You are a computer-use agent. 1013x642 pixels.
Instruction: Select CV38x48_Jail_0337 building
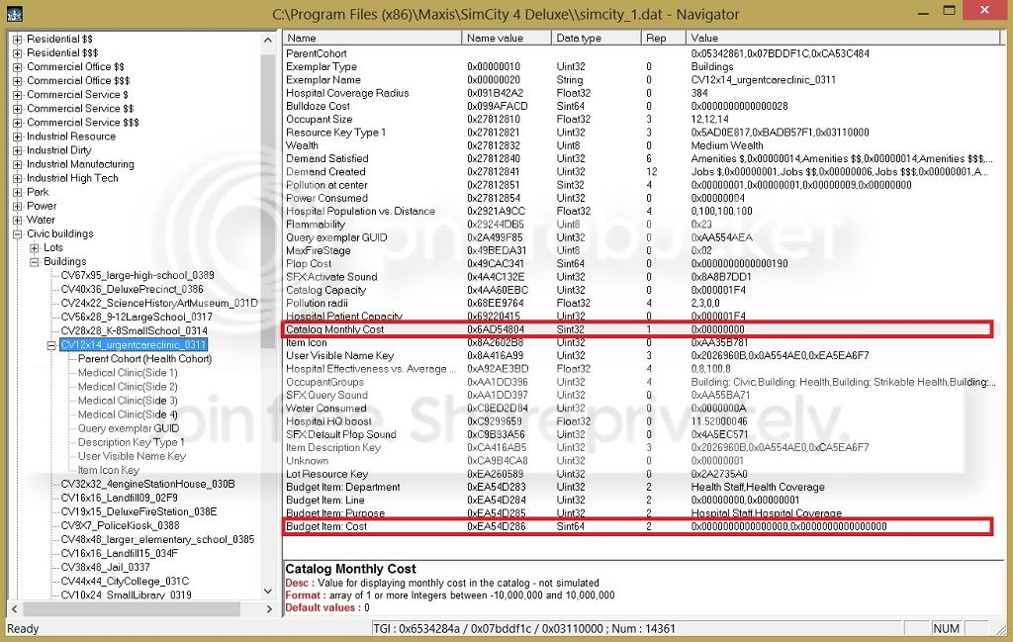coord(105,568)
